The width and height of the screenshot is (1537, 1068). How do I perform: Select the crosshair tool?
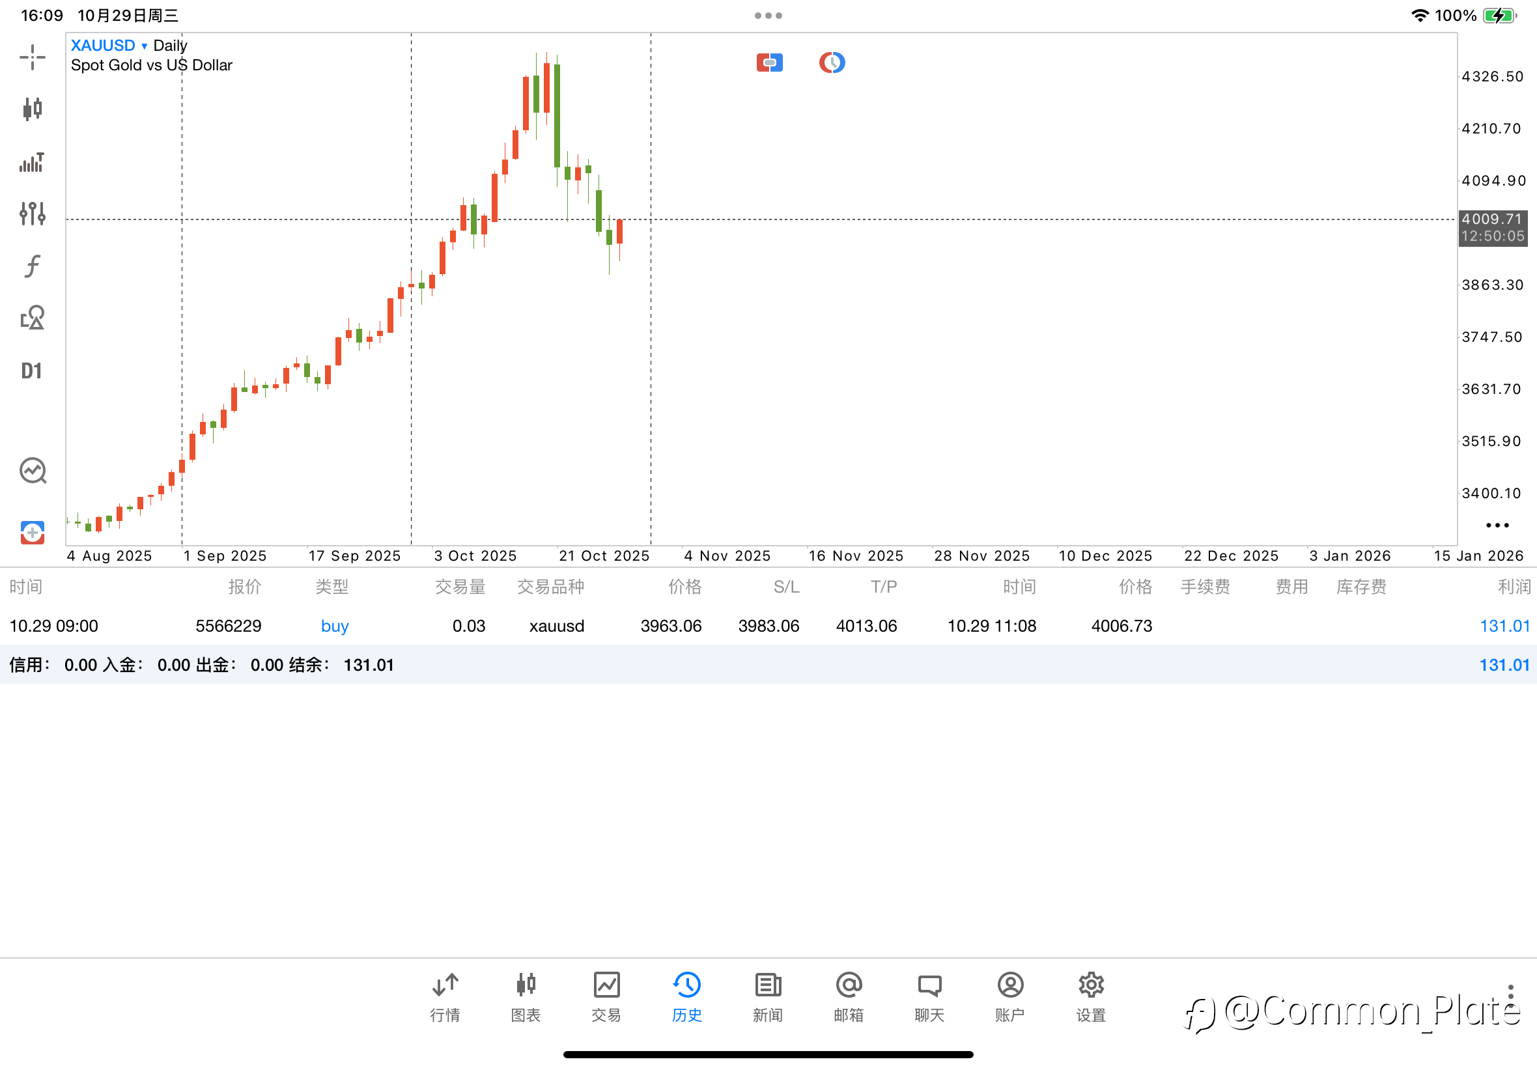click(32, 57)
